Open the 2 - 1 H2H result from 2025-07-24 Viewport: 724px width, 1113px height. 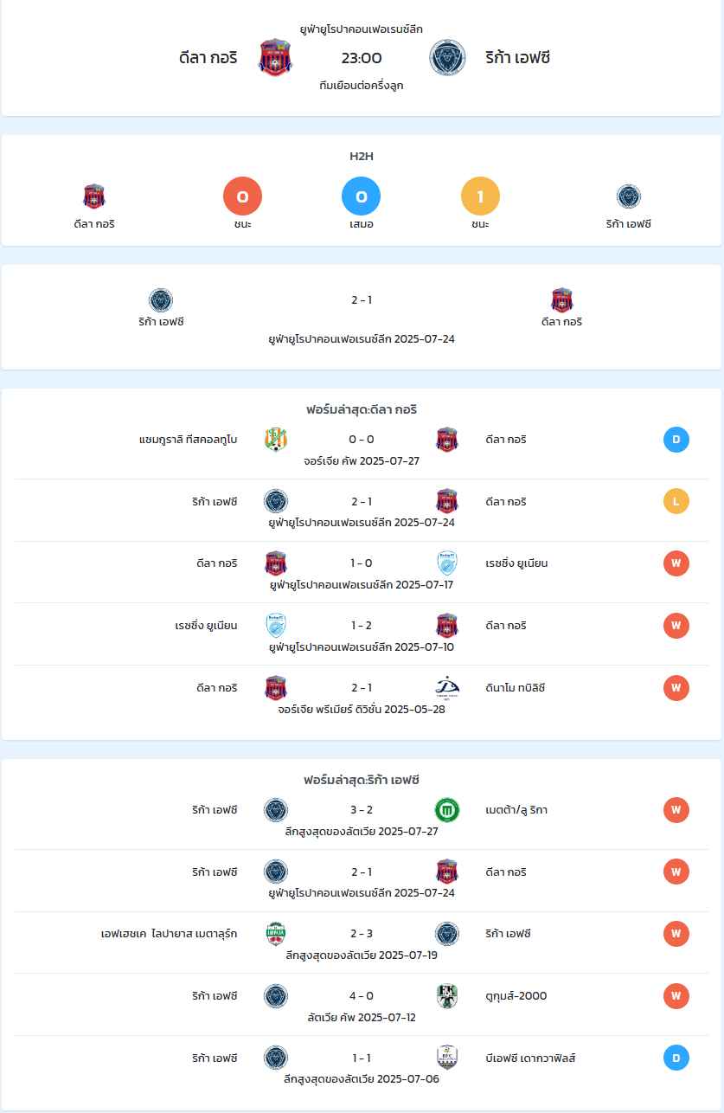click(x=362, y=300)
